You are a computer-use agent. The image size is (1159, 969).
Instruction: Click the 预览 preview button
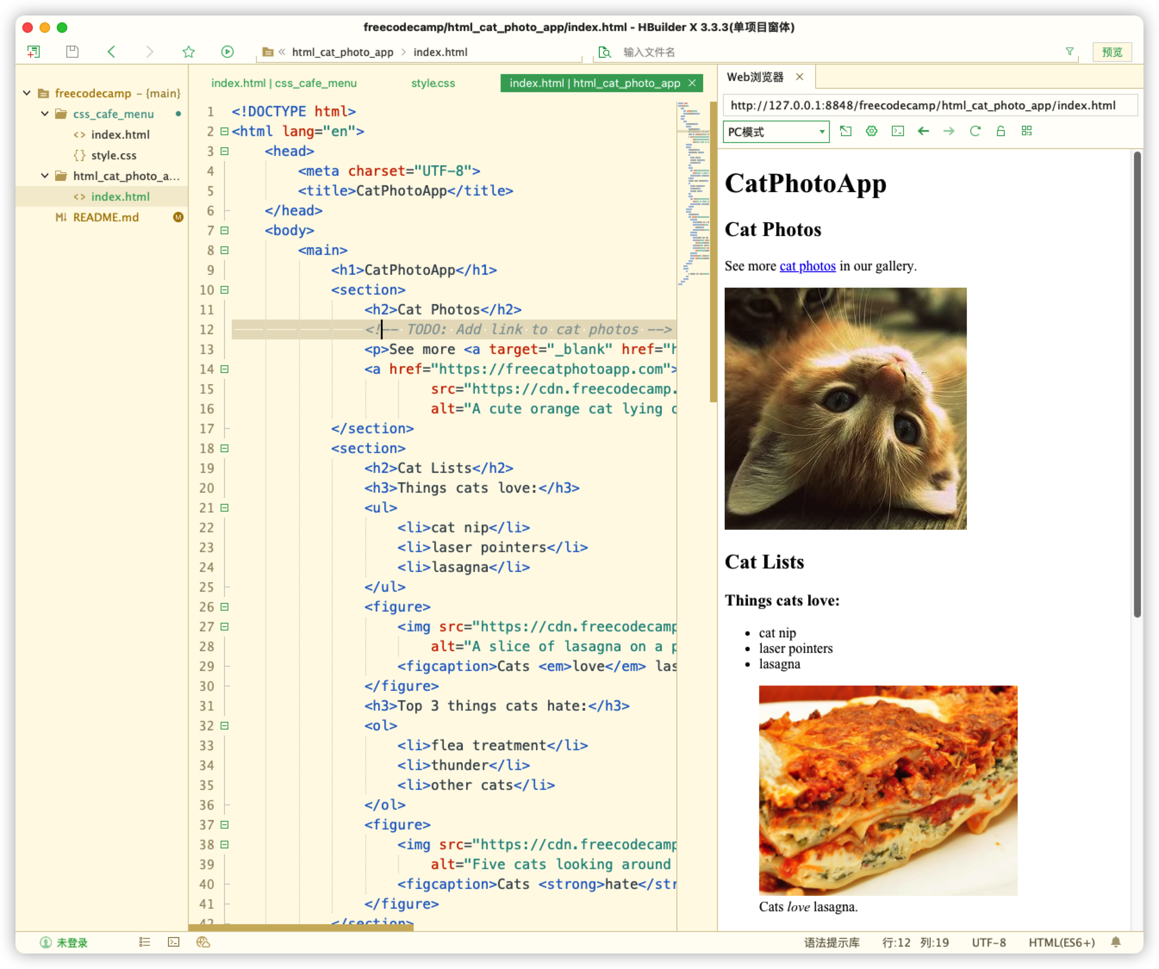pyautogui.click(x=1112, y=53)
